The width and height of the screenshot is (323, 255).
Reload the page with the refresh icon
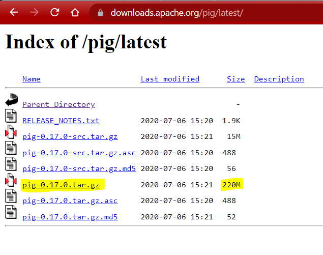tap(55, 12)
